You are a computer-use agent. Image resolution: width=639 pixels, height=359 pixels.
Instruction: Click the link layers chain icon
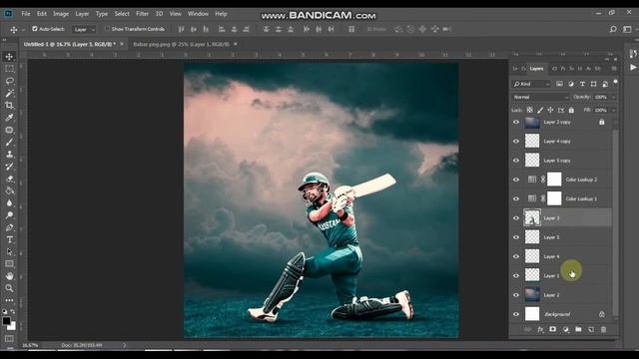coord(528,329)
